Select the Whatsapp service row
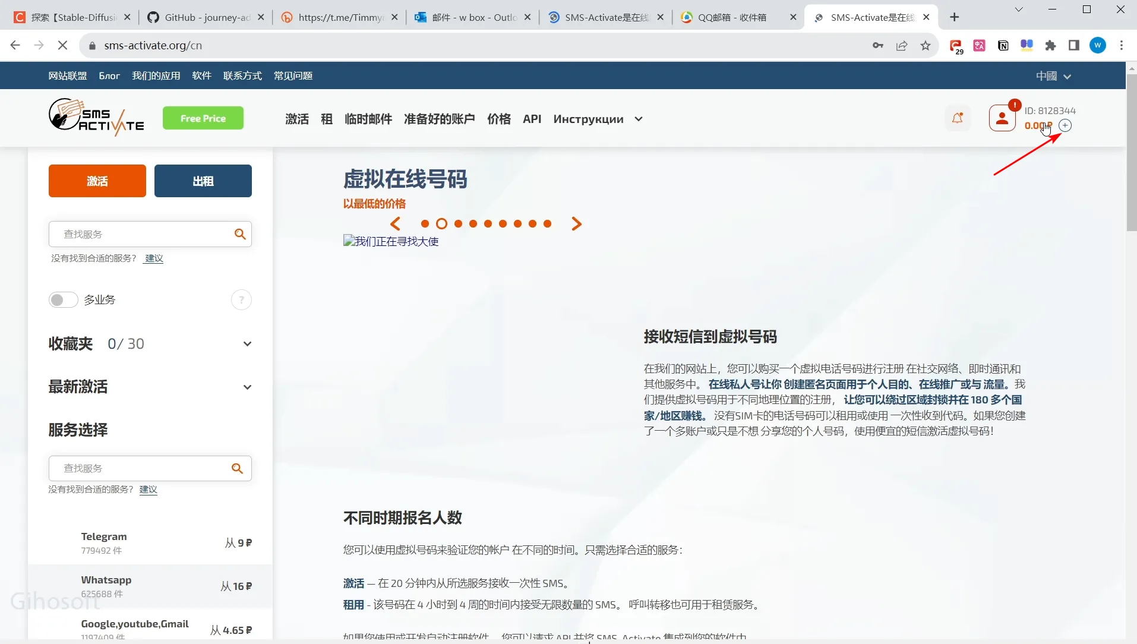Viewport: 1137px width, 644px height. (x=150, y=586)
